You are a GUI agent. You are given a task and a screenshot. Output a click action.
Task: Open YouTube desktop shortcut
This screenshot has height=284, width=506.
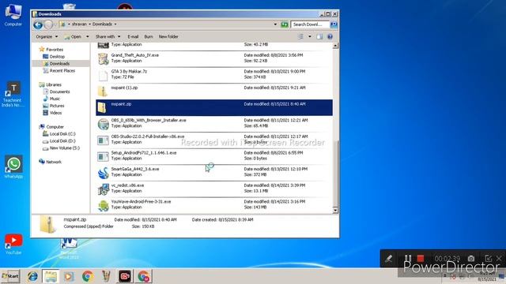tap(13, 244)
